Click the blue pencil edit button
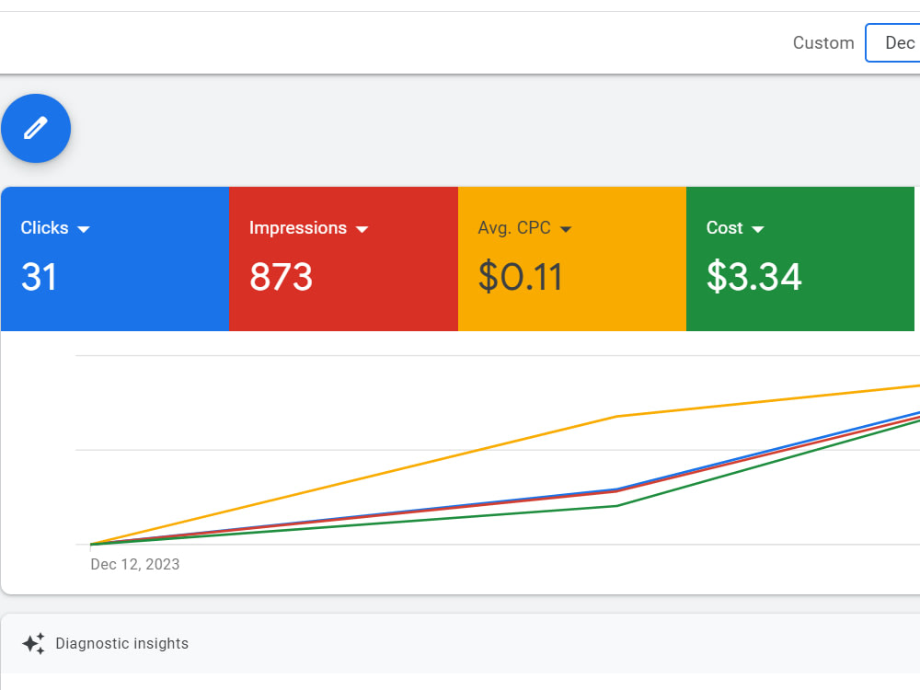Screen dimensions: 920x690 (36, 128)
